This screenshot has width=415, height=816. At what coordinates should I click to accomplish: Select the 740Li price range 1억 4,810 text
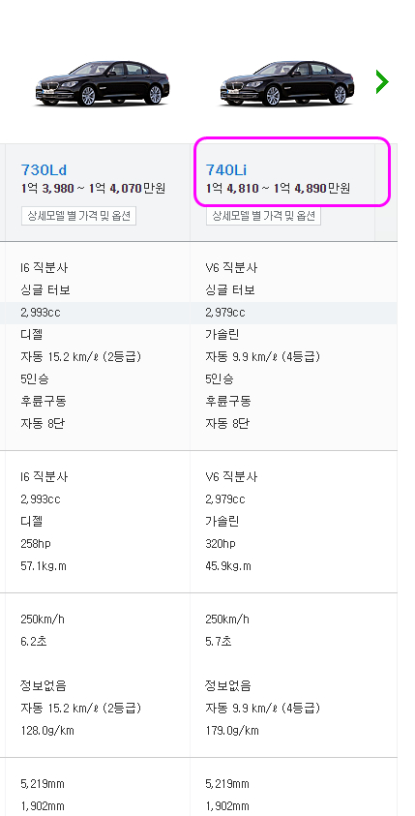tap(232, 189)
